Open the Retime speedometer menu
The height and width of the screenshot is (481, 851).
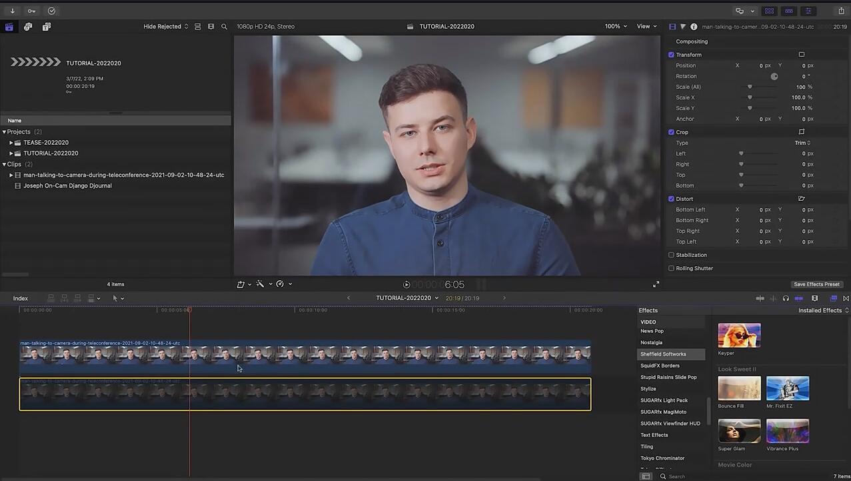coord(283,284)
